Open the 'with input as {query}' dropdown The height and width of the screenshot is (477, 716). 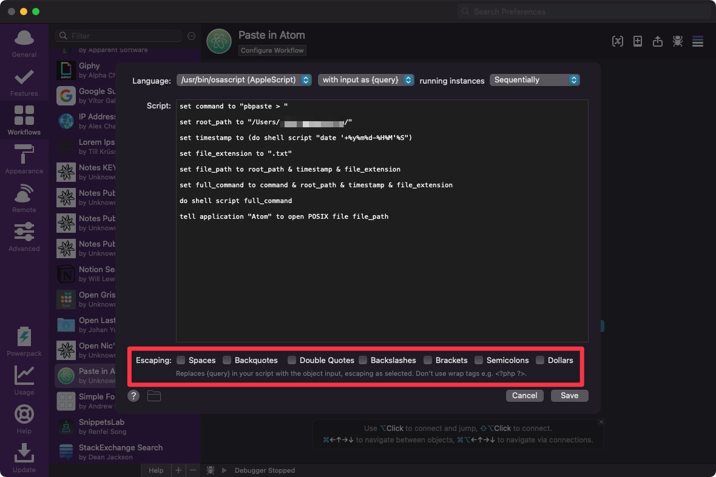pos(366,80)
